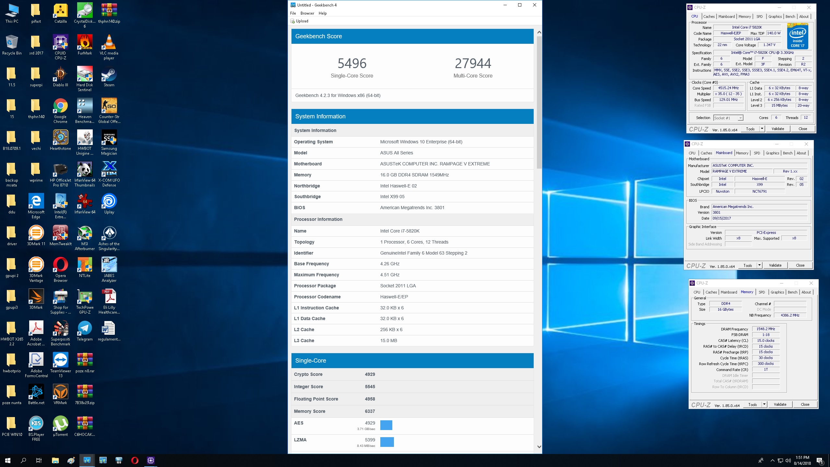Screen dimensions: 830x467
Task: Switch to Caches tab in top CPU-Z
Action: click(x=709, y=17)
